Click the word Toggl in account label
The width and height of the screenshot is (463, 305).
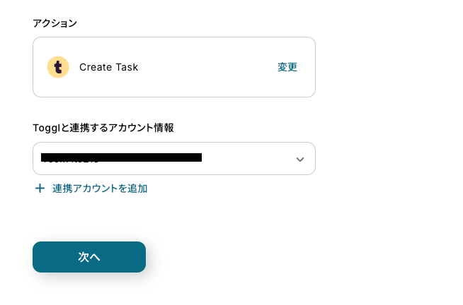47,128
